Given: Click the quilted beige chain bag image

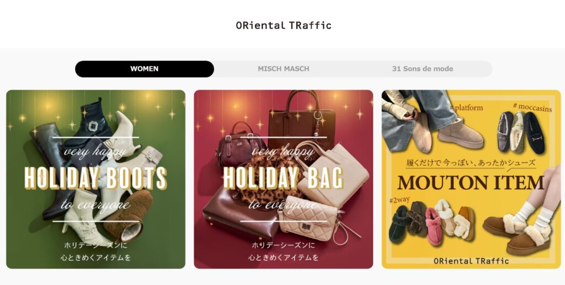Looking at the screenshot, I should [x=309, y=218].
